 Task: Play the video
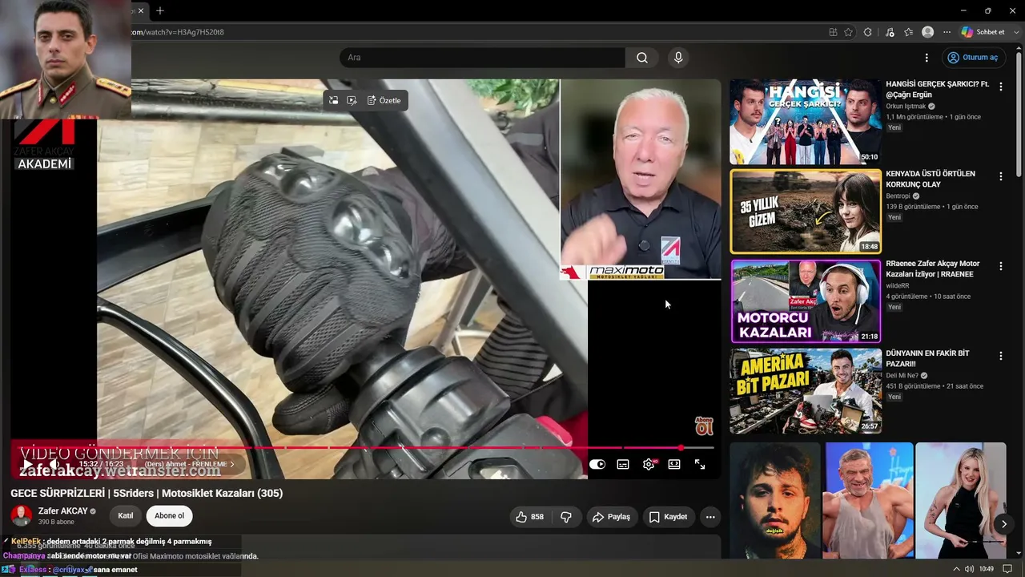[x=27, y=464]
